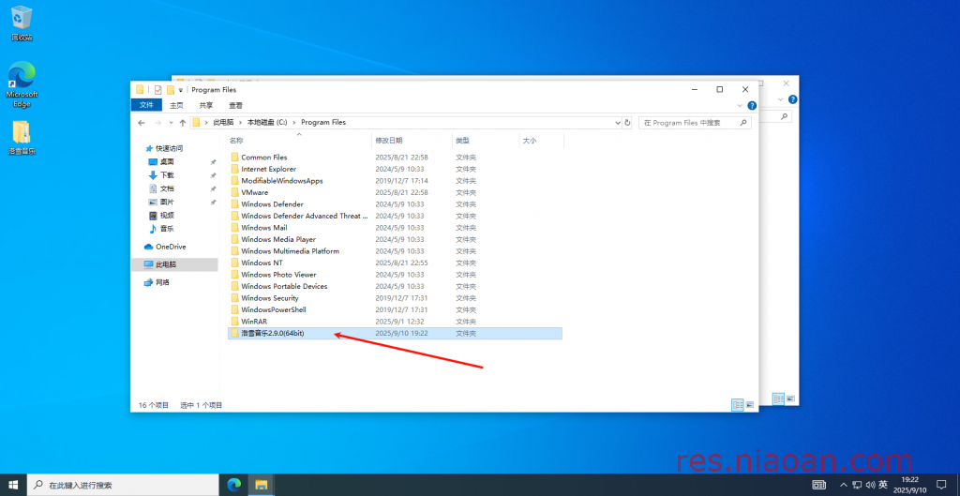Click large icons view in the background window

point(790,398)
